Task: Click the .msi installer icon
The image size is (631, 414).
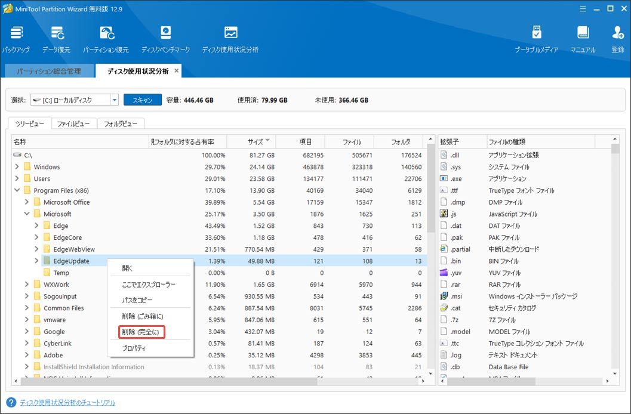Action: click(444, 296)
